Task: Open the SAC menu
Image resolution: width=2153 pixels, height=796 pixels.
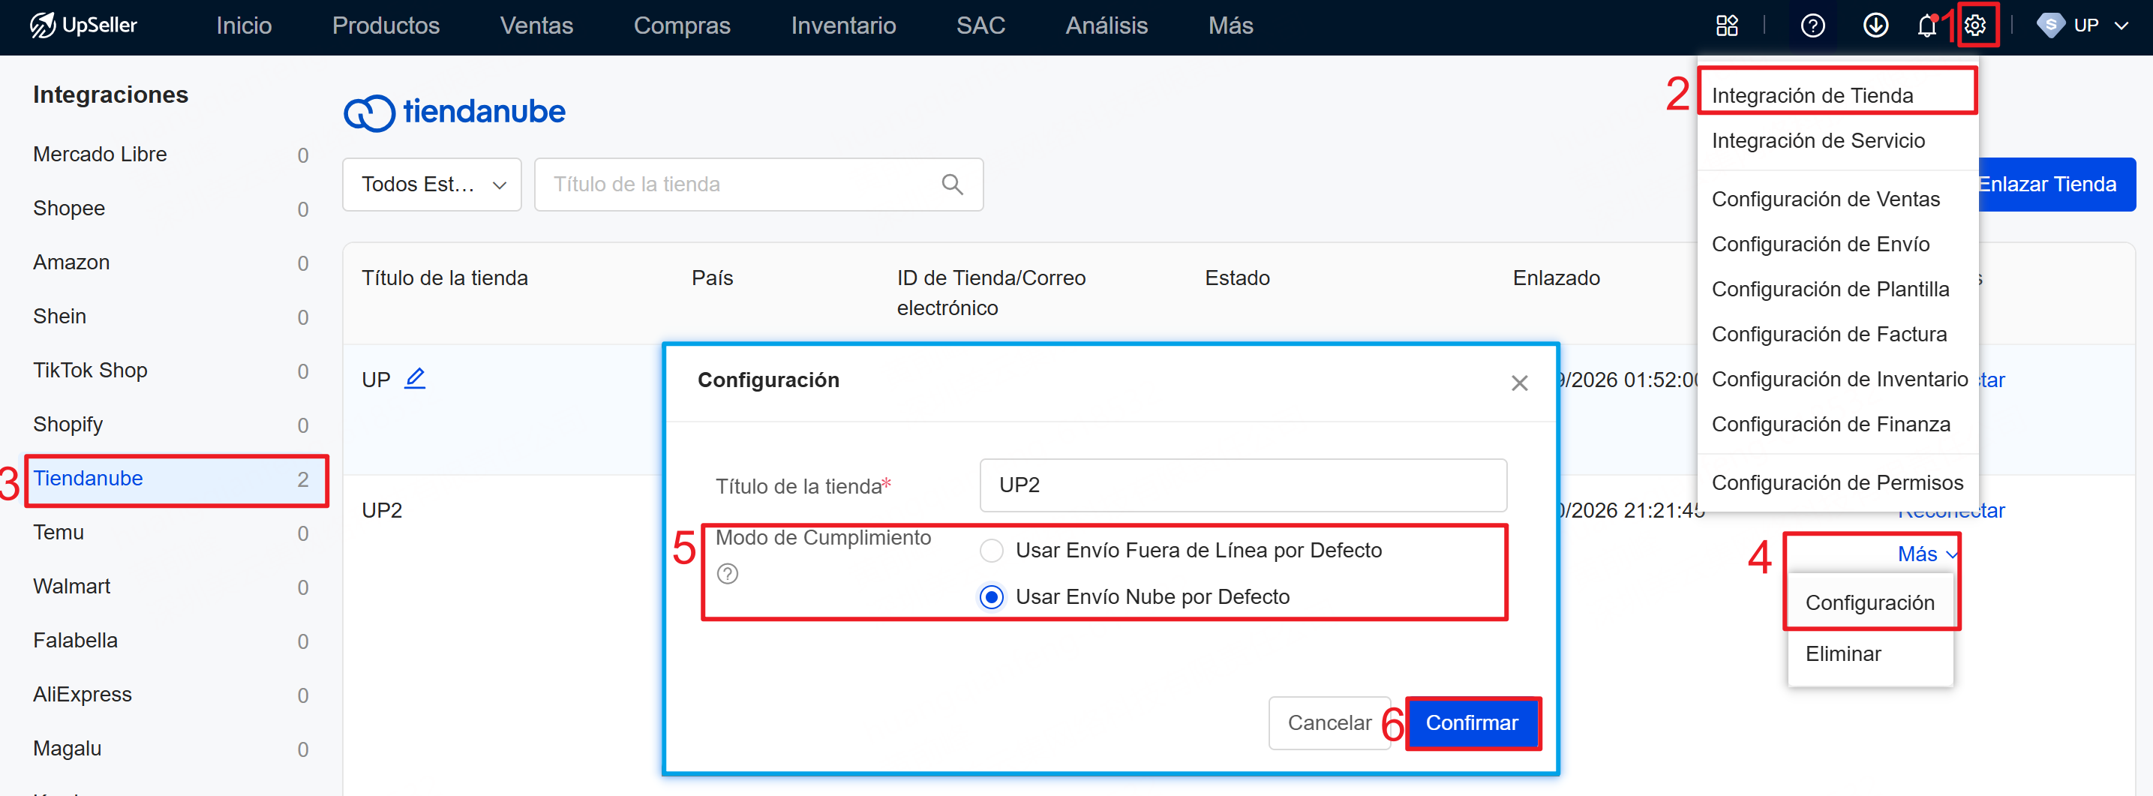Action: click(980, 26)
